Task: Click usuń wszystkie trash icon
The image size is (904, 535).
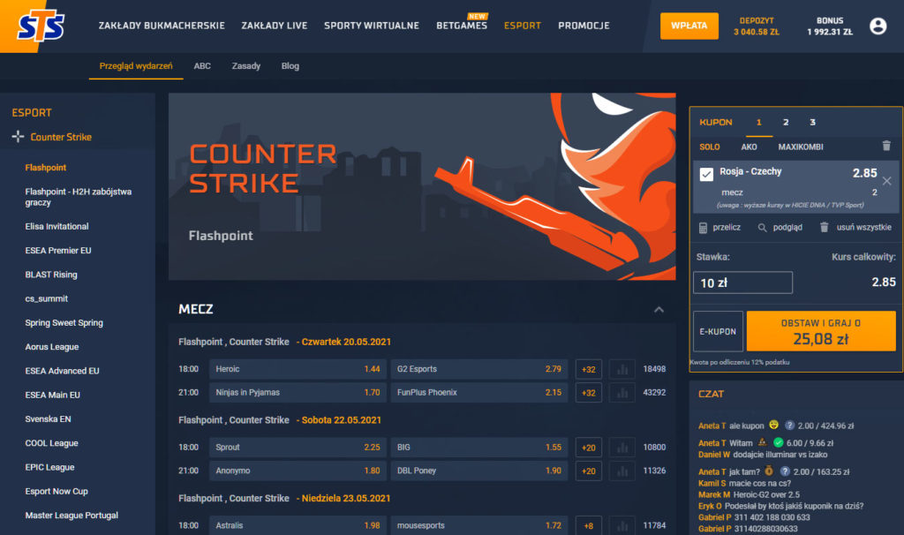Action: point(824,227)
